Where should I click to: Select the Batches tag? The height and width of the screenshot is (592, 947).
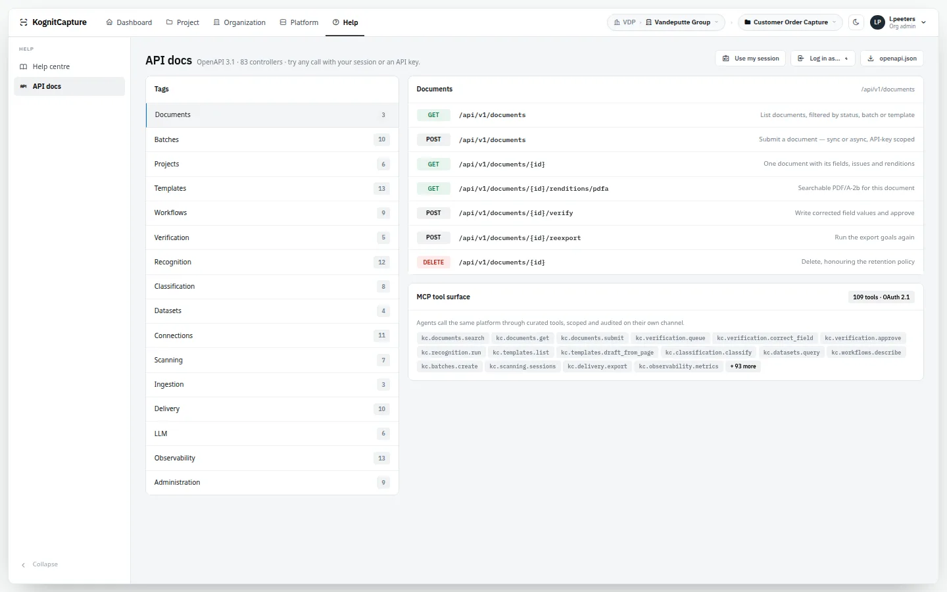point(272,139)
